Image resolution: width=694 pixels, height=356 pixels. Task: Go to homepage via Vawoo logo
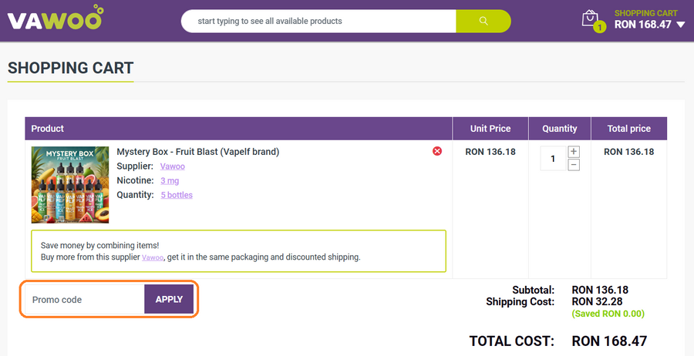pyautogui.click(x=54, y=18)
